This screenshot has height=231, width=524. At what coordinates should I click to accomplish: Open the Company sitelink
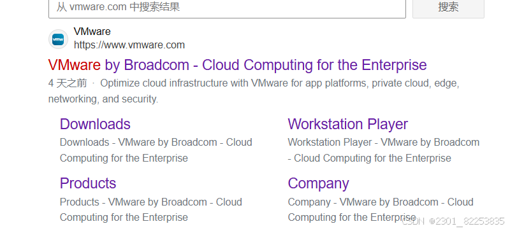pos(318,183)
